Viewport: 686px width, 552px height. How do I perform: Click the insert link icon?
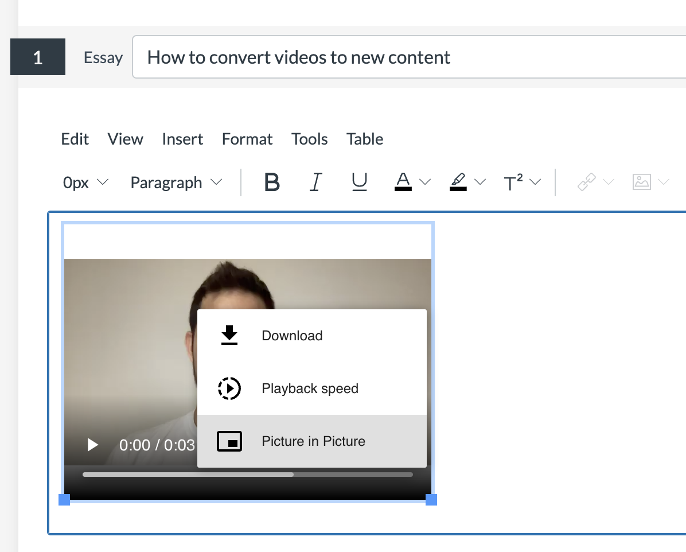(586, 182)
